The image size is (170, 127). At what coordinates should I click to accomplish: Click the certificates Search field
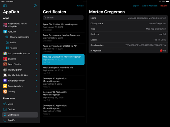(63, 17)
